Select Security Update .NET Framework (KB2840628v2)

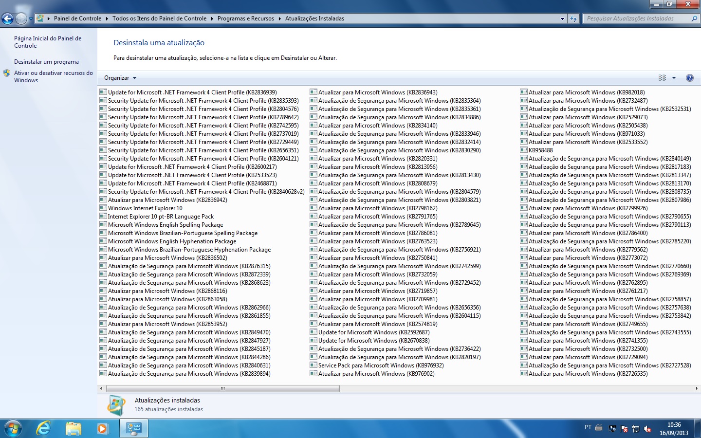202,191
